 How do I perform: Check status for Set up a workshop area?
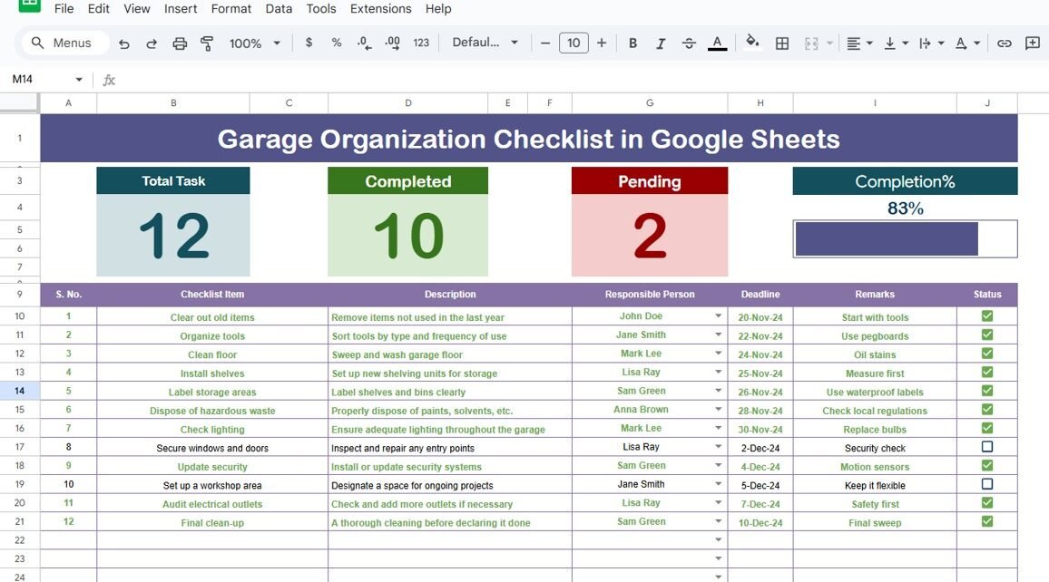(x=986, y=484)
